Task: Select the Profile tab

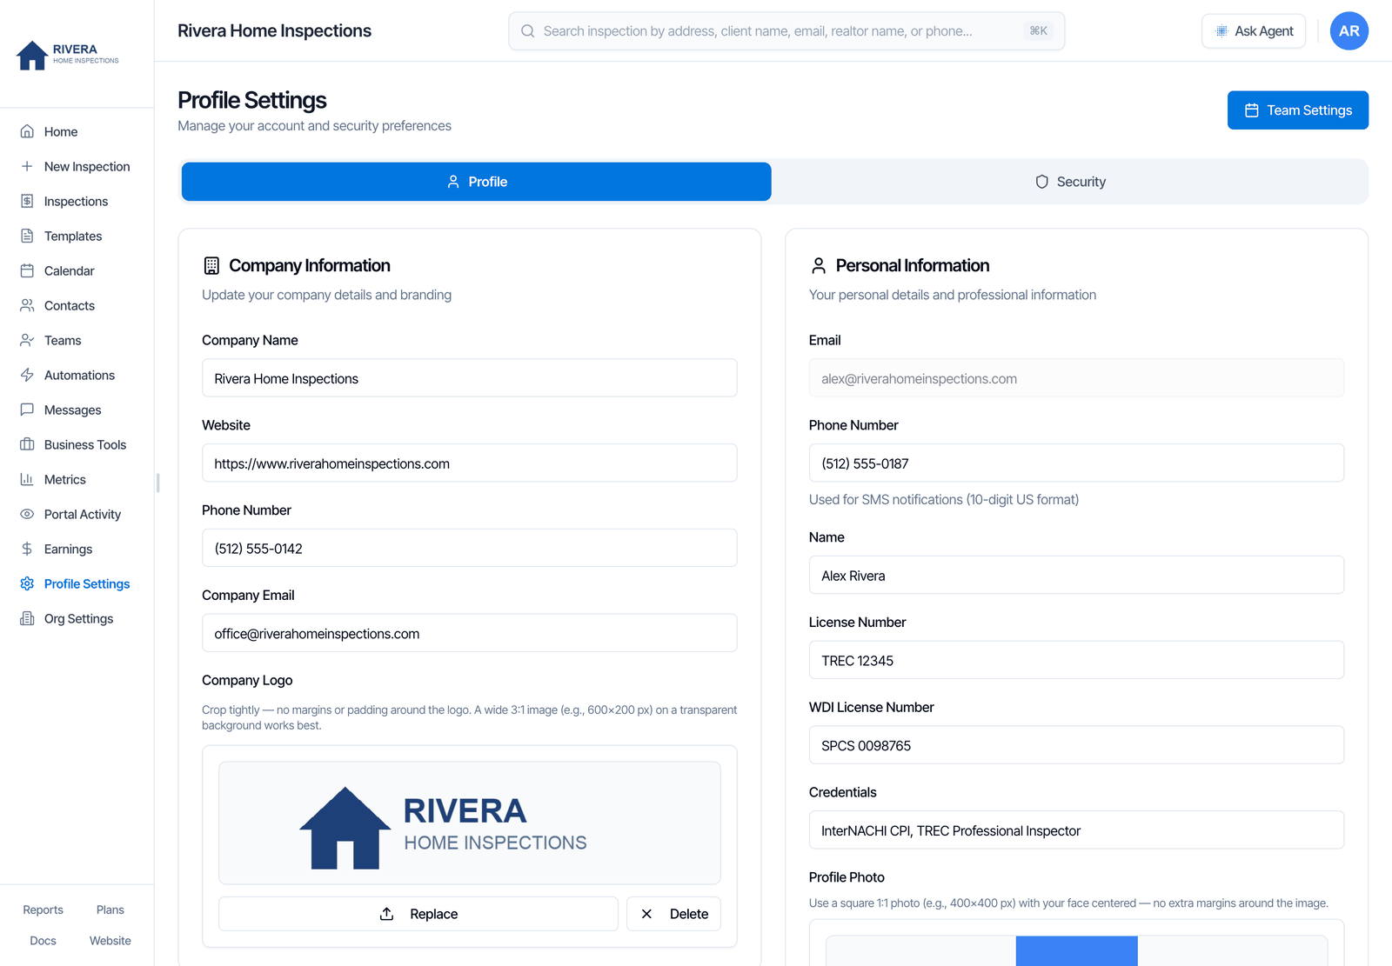Action: [476, 182]
